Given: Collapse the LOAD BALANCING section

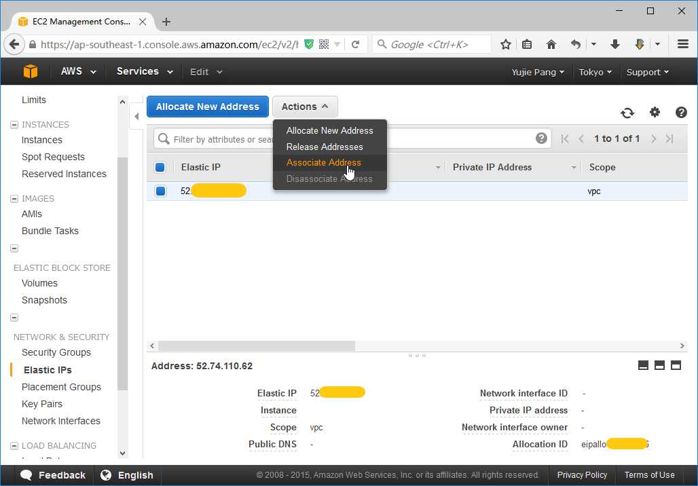Looking at the screenshot, I should pyautogui.click(x=14, y=445).
